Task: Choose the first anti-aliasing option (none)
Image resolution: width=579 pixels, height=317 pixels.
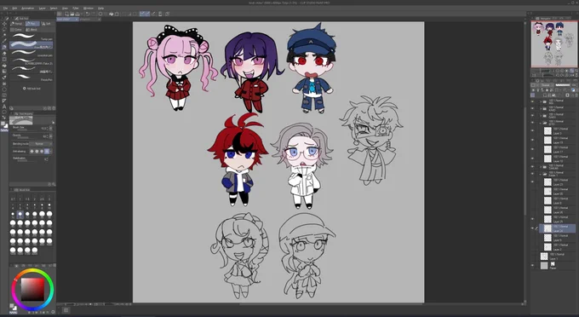Action: (x=32, y=151)
